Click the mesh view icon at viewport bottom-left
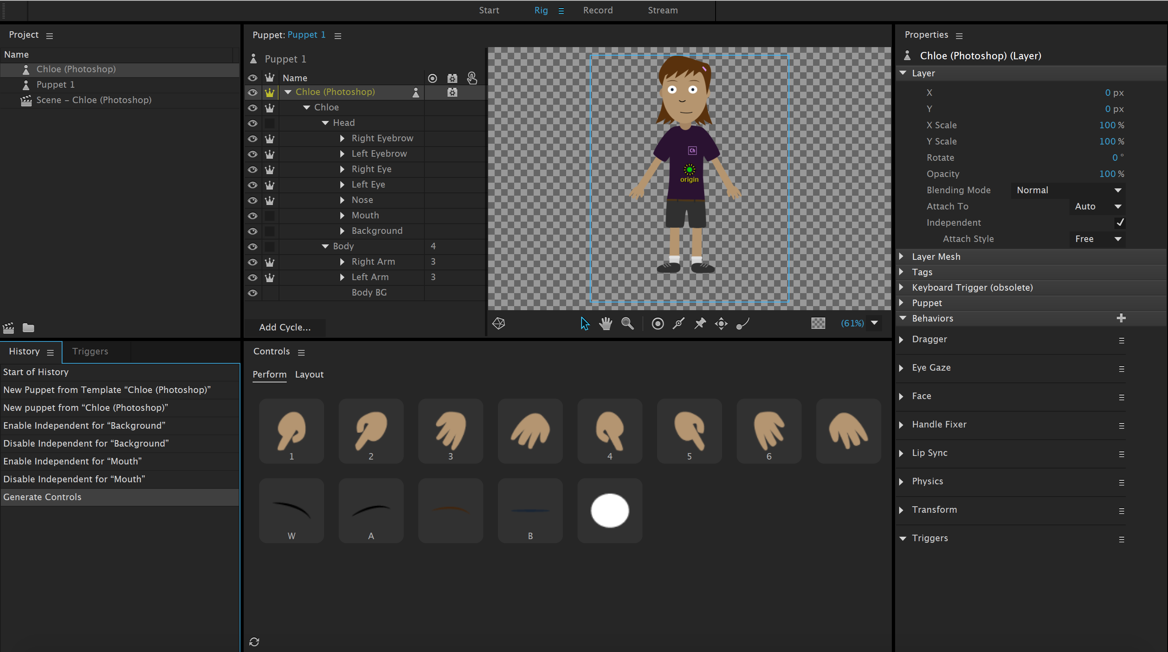 click(499, 323)
